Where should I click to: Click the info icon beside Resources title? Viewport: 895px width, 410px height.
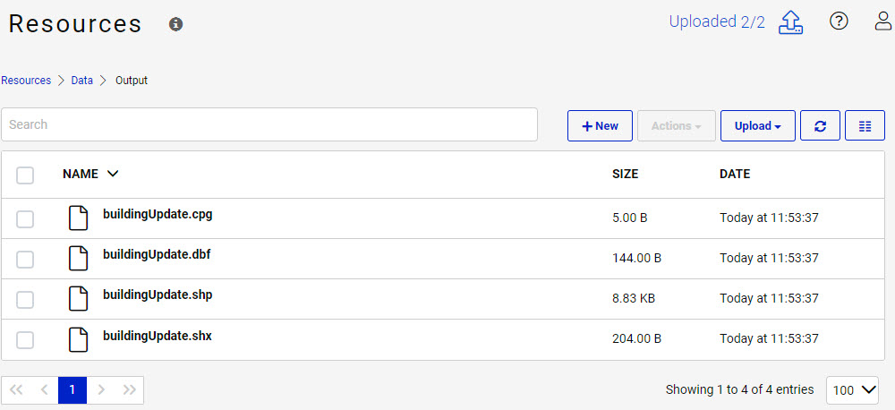176,24
